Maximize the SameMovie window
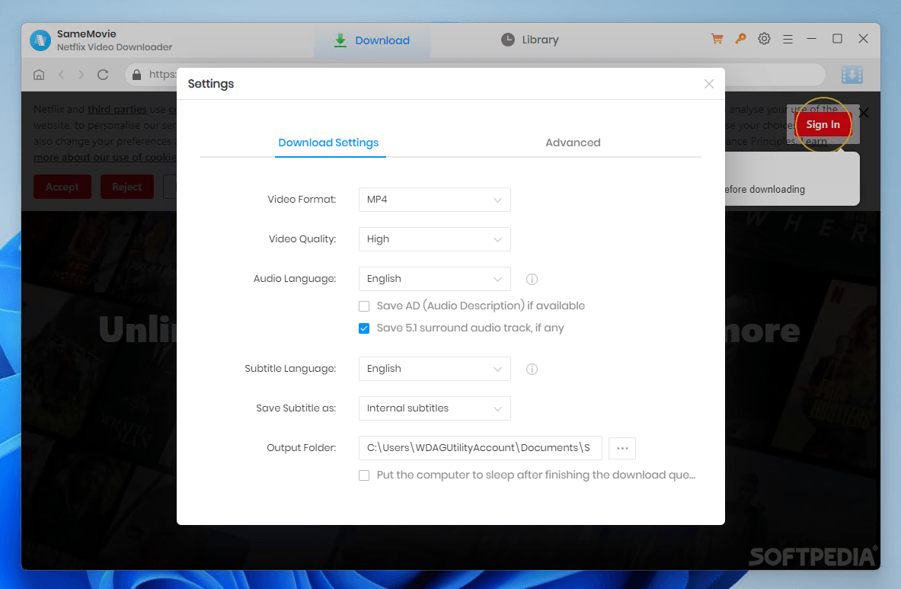The image size is (901, 589). pos(837,39)
